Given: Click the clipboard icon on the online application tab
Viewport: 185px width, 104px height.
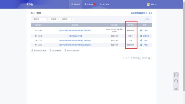Looking at the screenshot, I should [x=85, y=4].
